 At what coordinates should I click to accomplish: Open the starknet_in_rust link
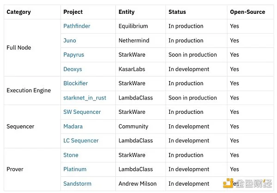coord(84,98)
